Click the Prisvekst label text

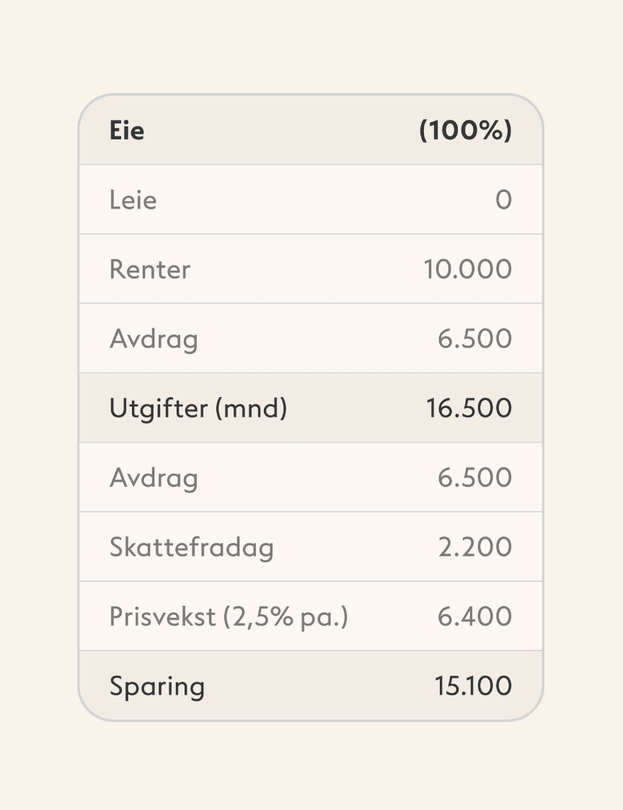click(x=162, y=616)
